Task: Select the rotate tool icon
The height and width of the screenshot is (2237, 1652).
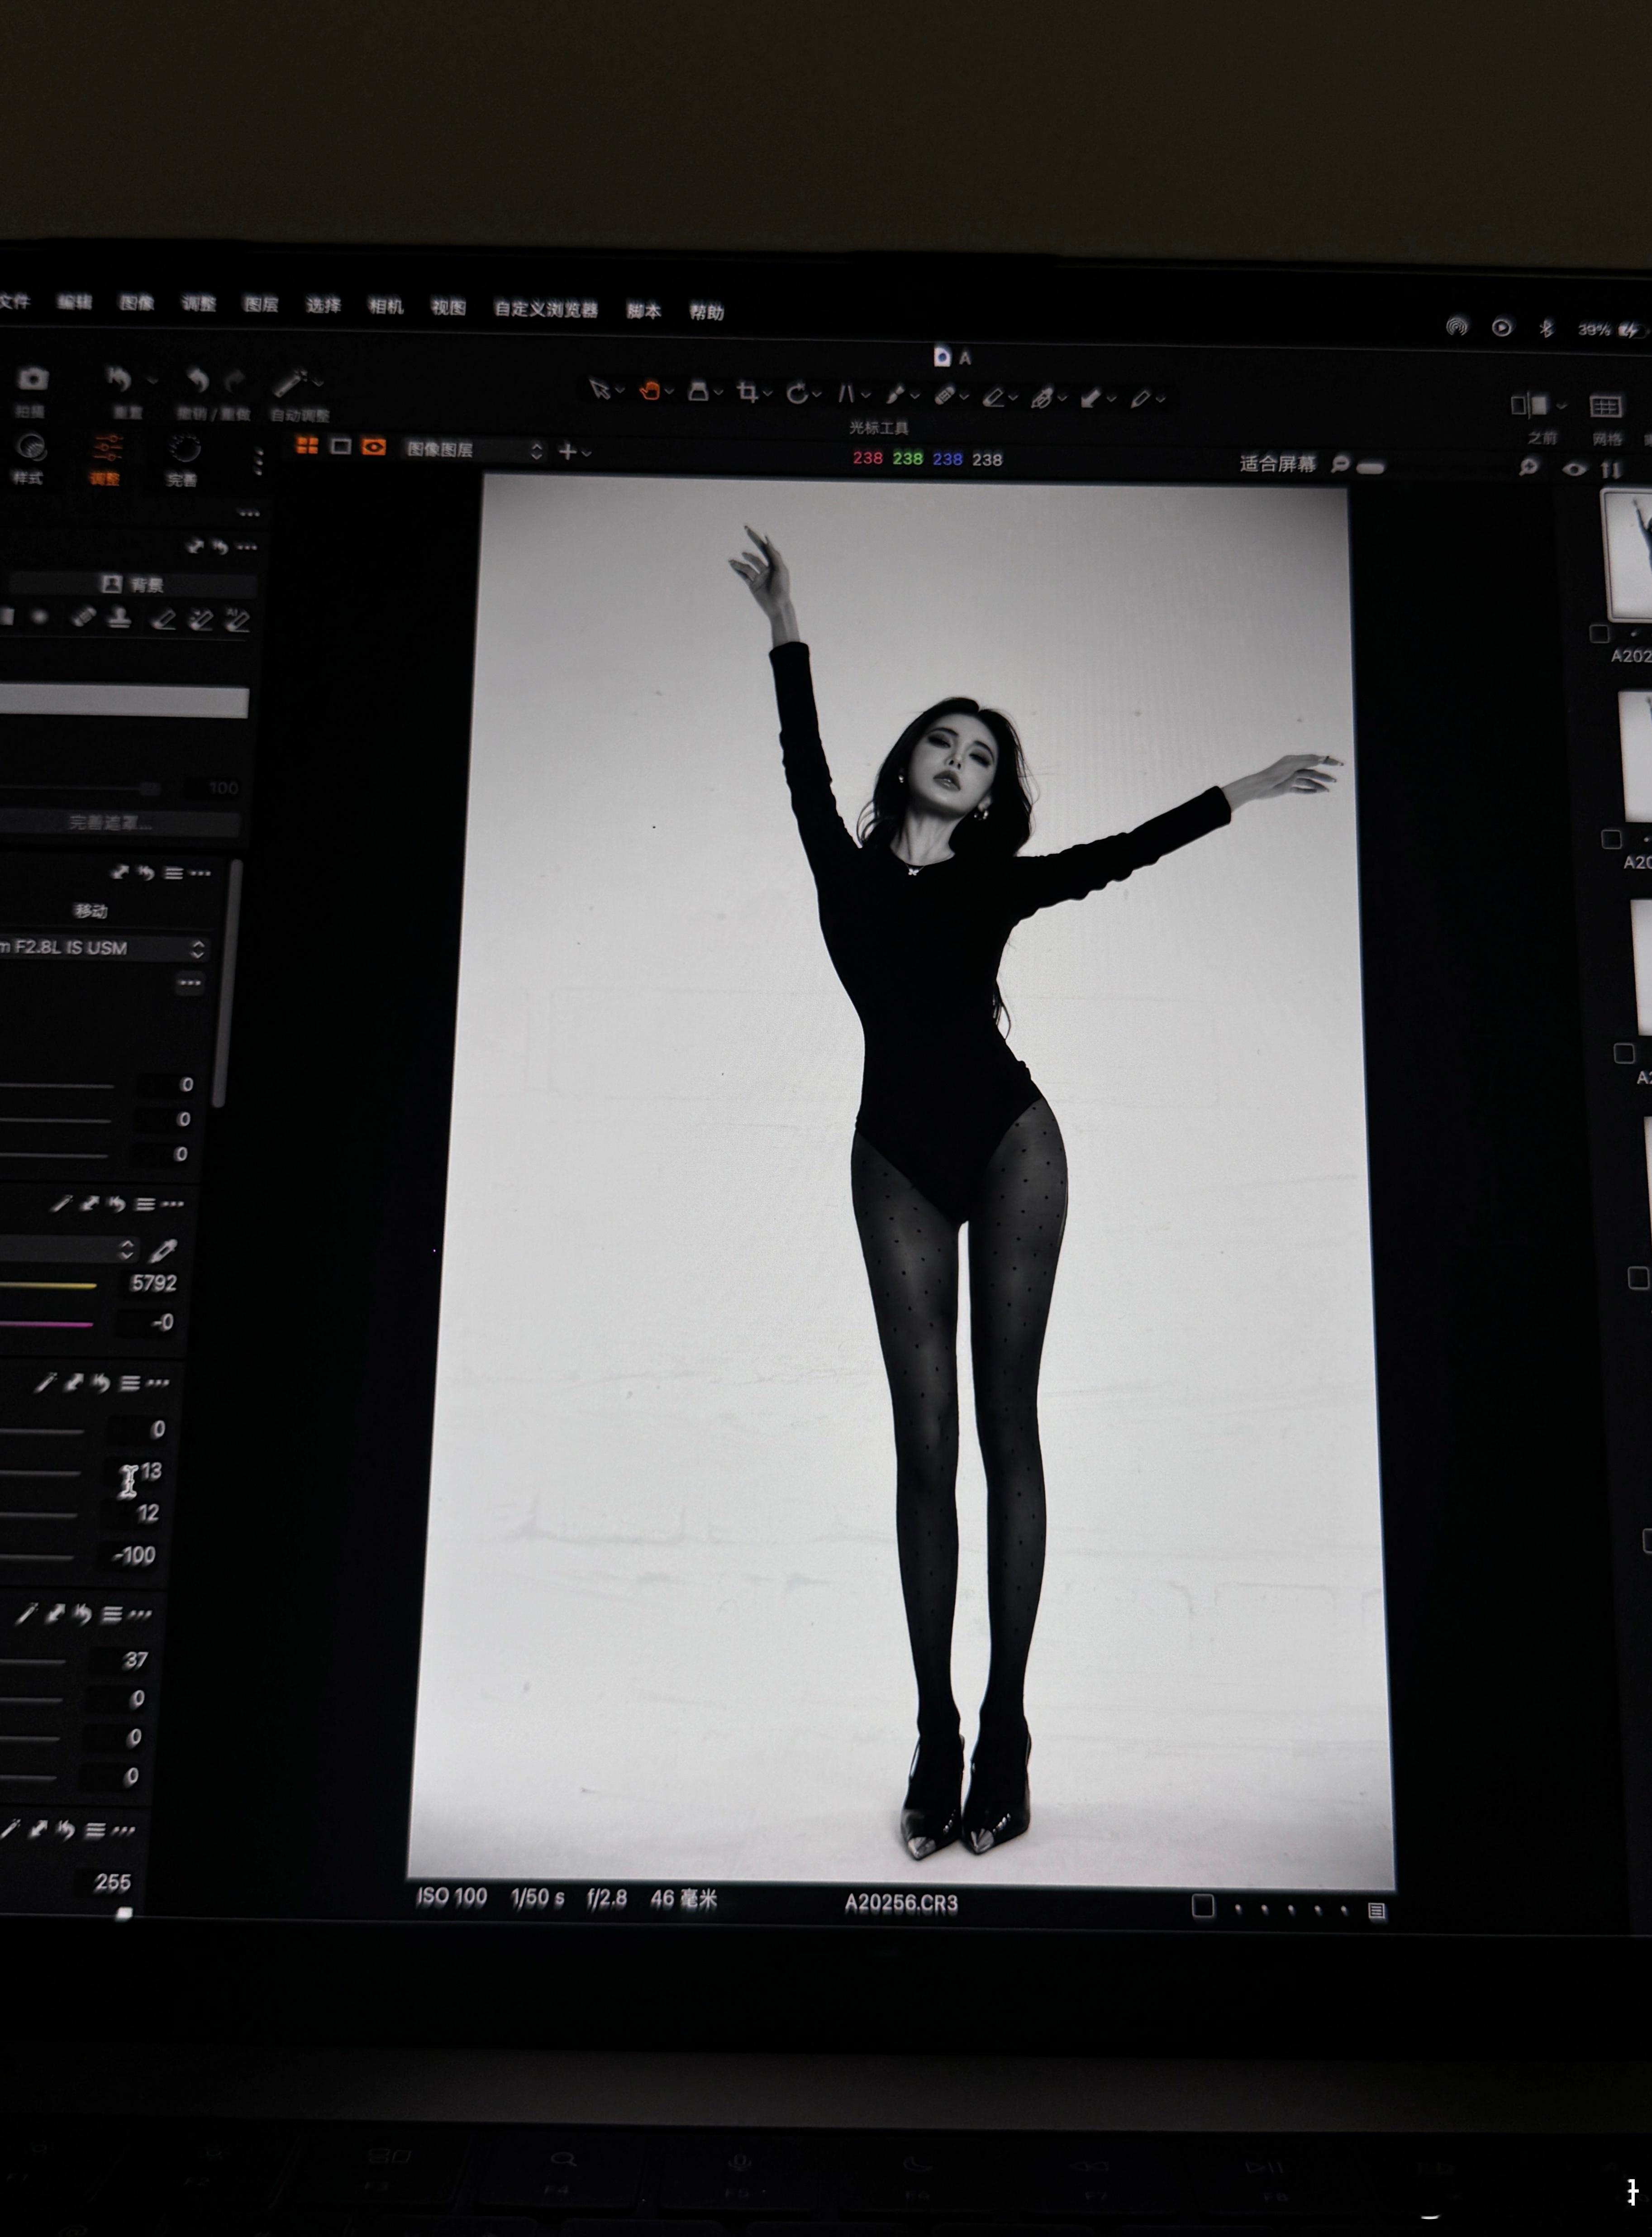Action: [x=797, y=393]
